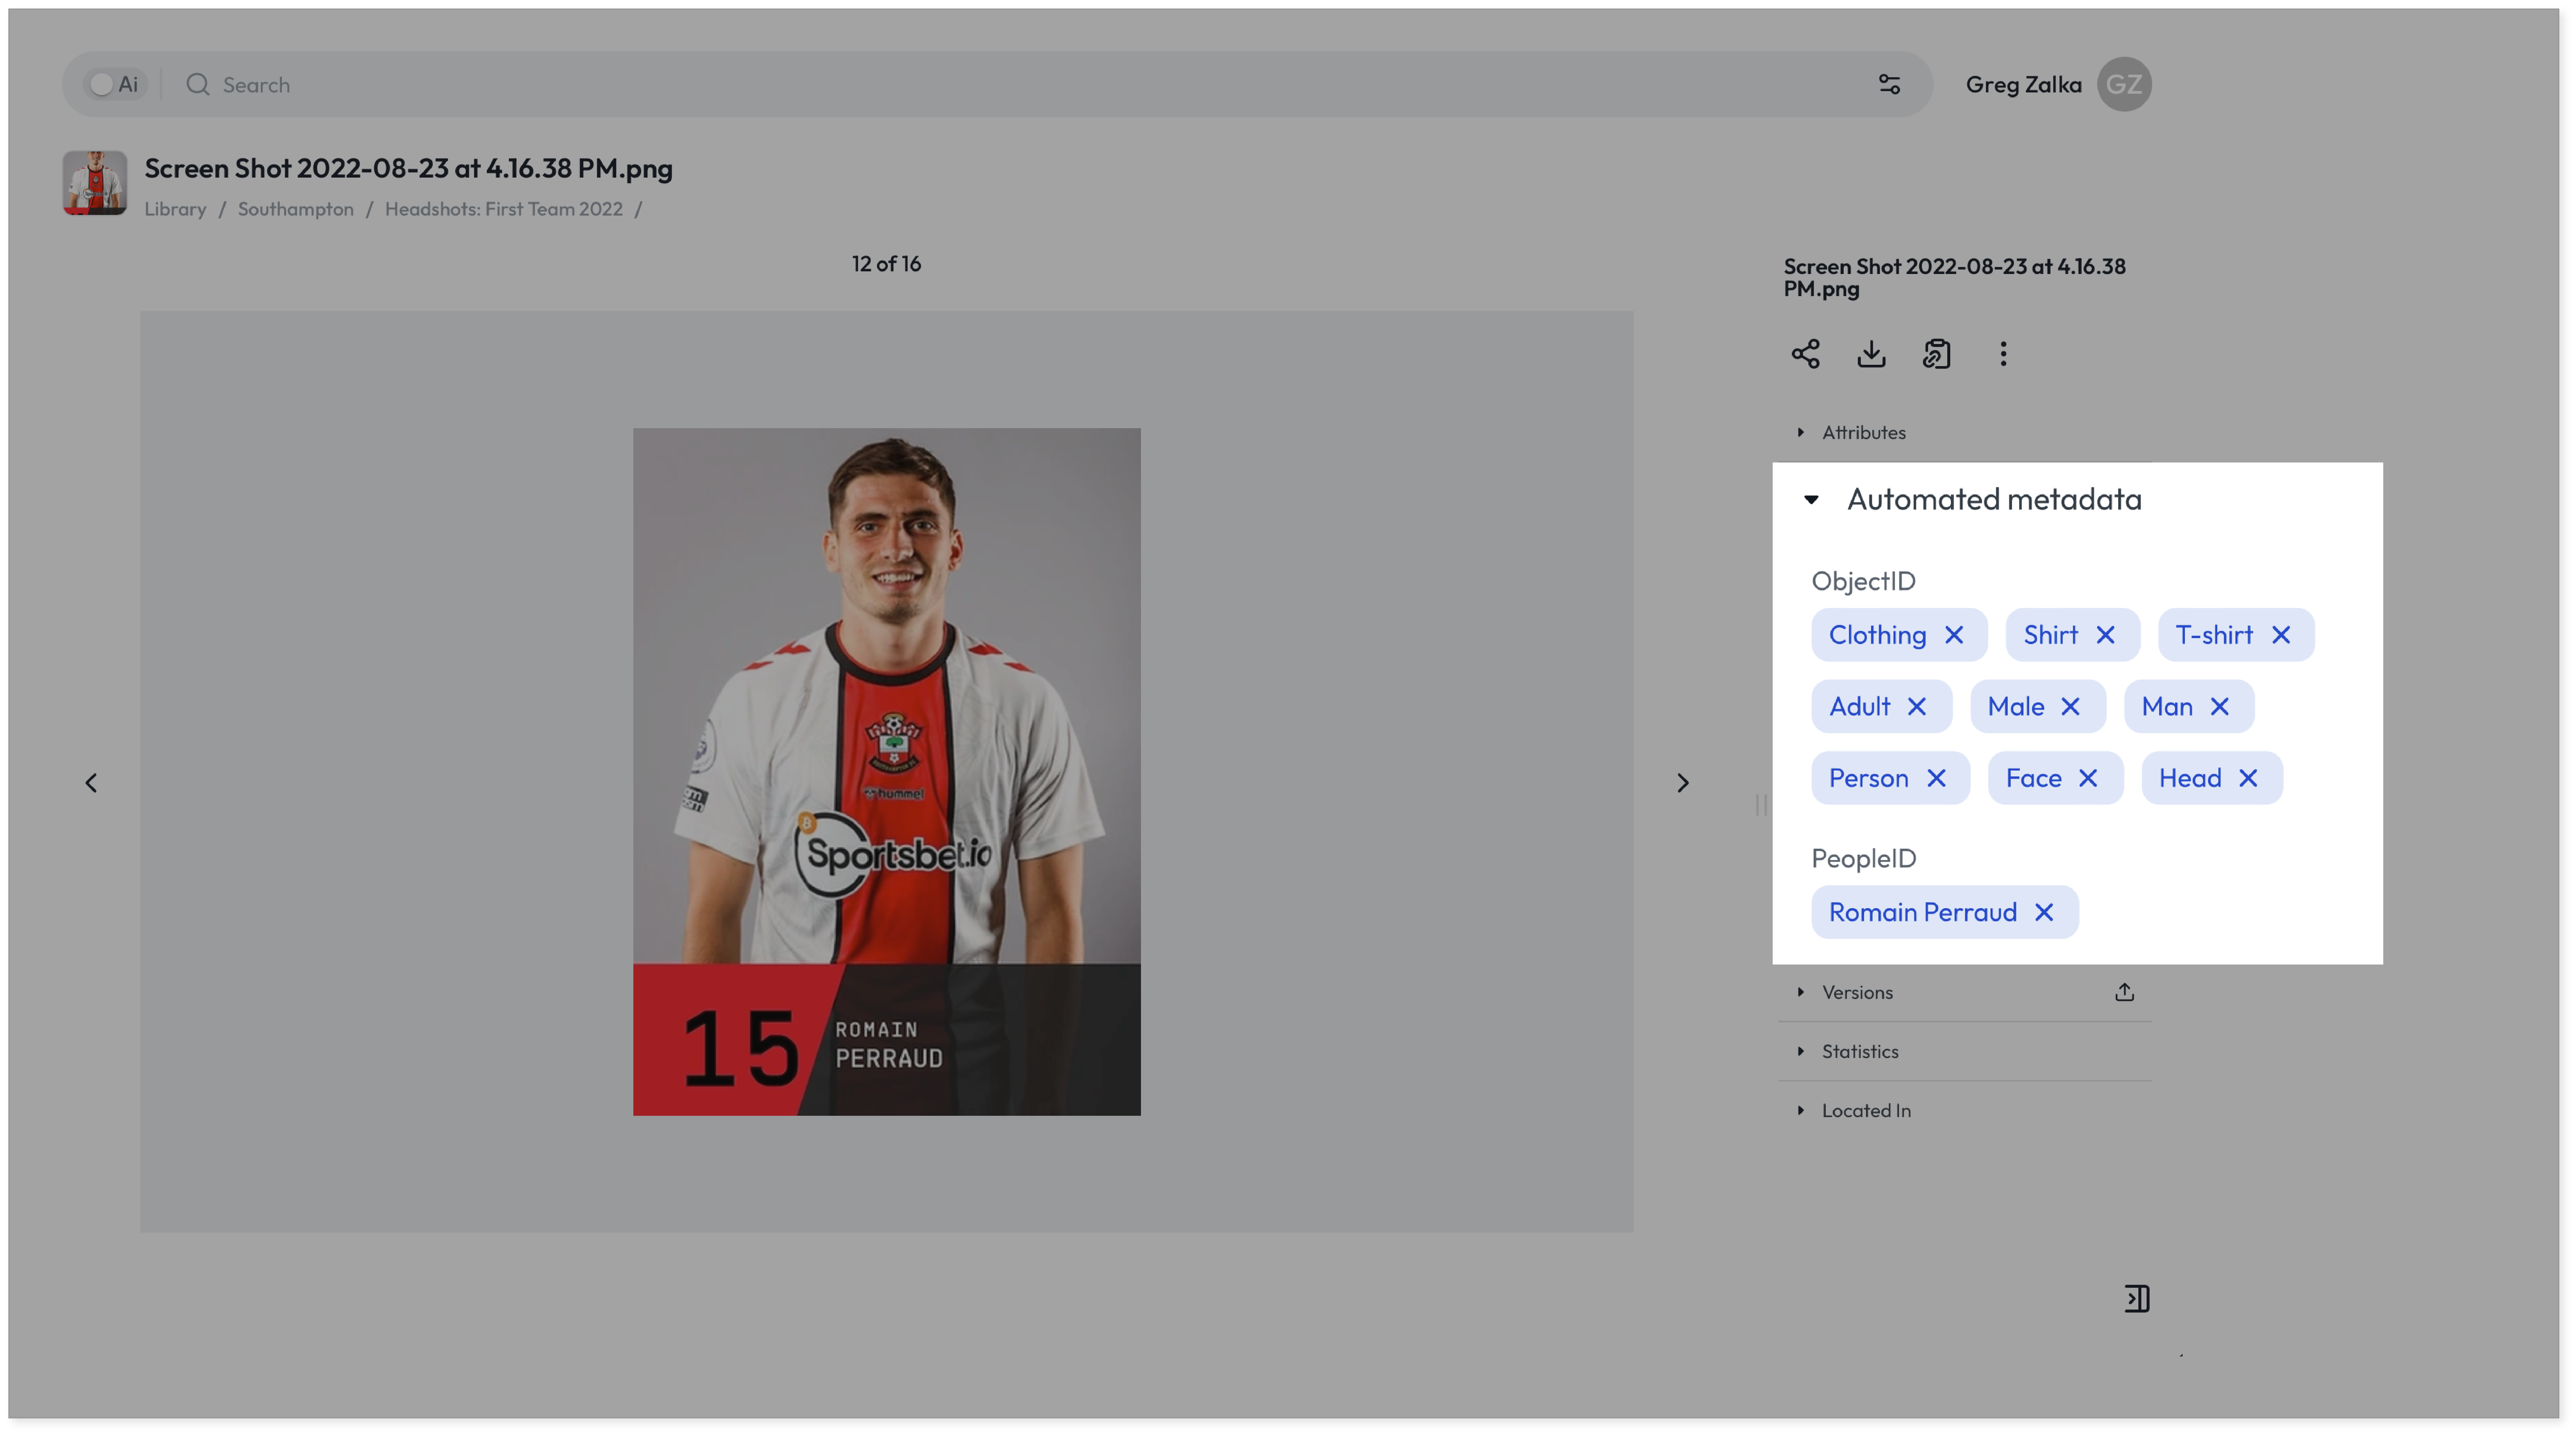Screen dimensions: 2576x1435
Task: Remove the Romain Perraud tag
Action: tap(2044, 912)
